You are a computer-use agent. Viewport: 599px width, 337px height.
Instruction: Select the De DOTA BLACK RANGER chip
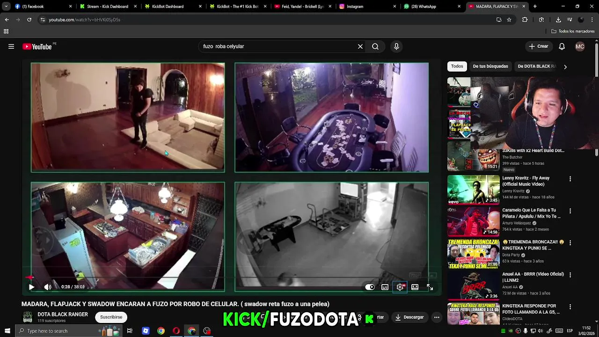(x=537, y=66)
